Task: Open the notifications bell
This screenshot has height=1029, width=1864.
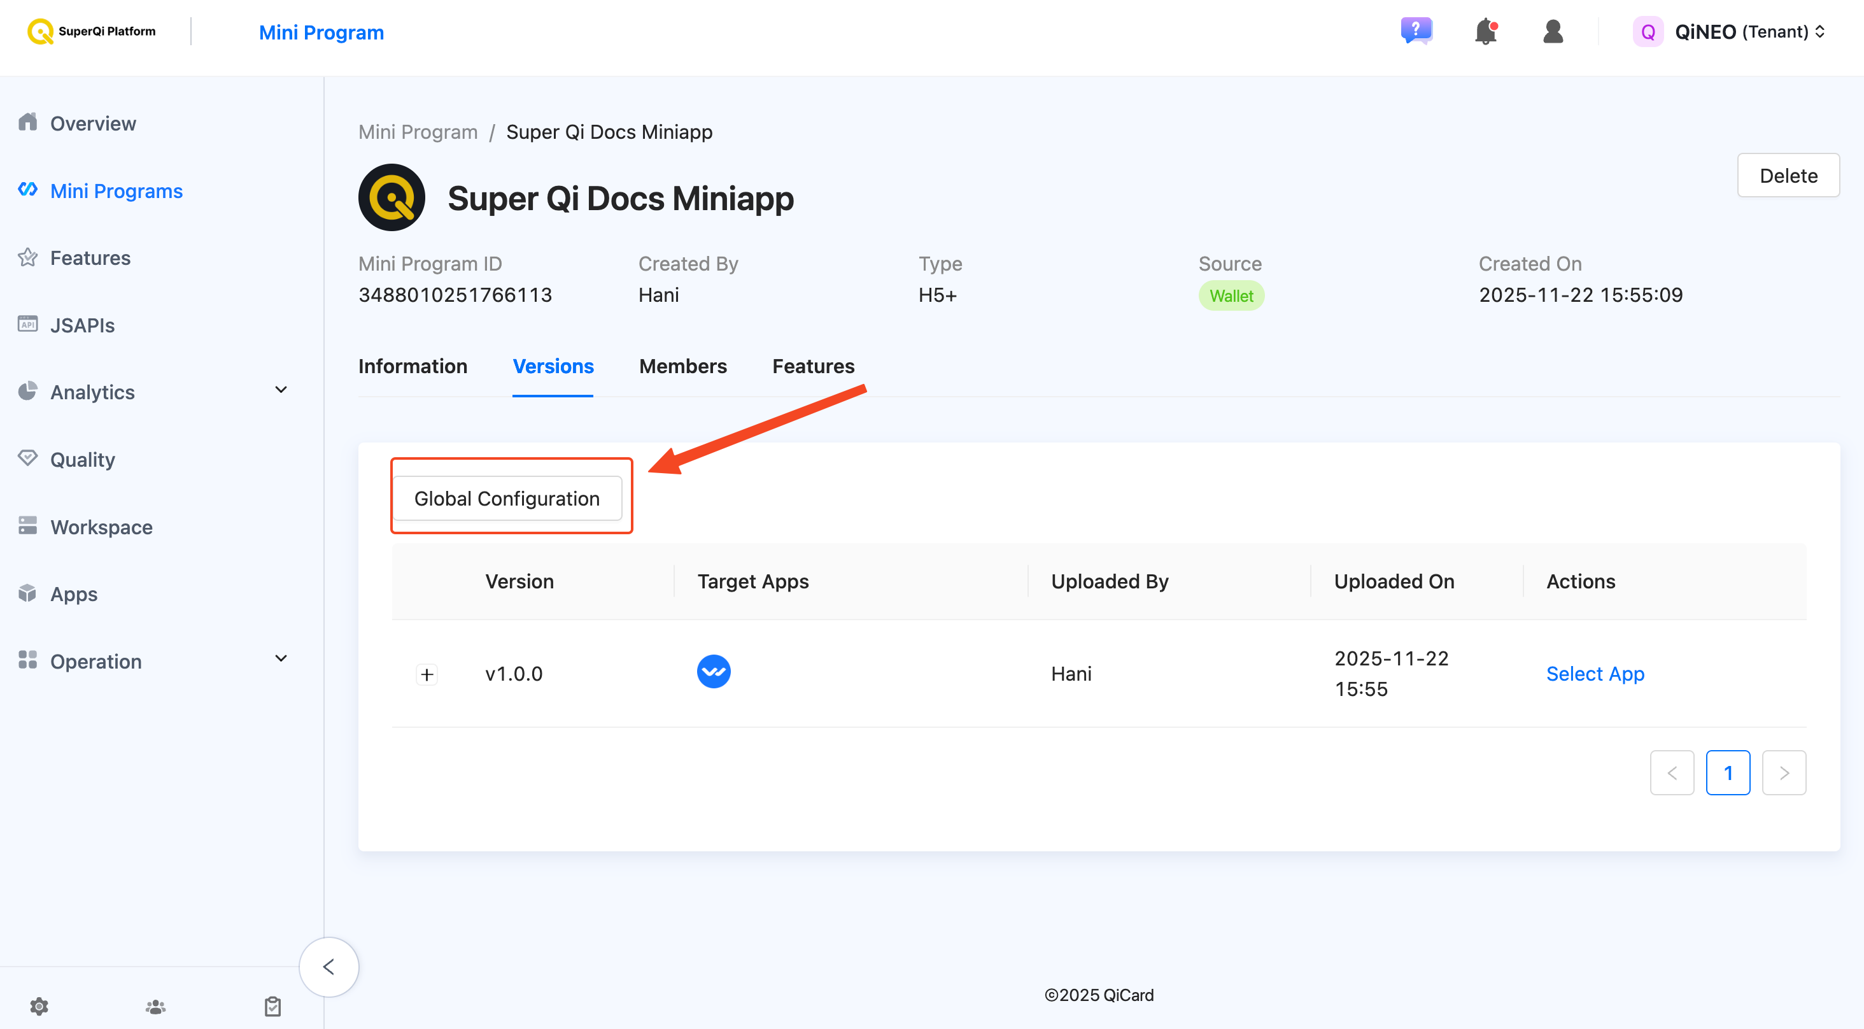Action: pos(1486,31)
